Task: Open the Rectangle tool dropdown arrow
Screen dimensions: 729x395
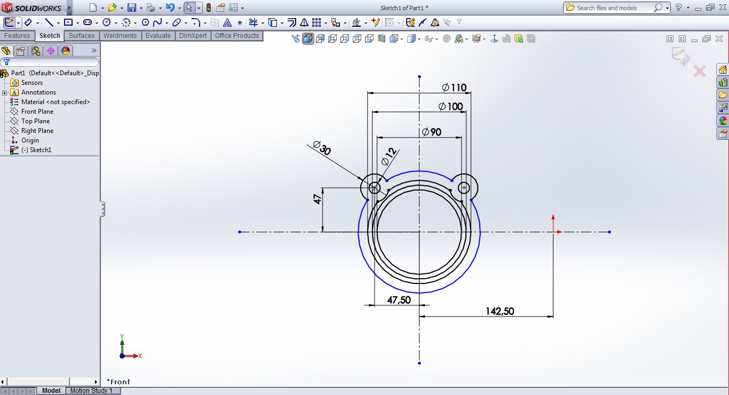Action: [x=77, y=23]
